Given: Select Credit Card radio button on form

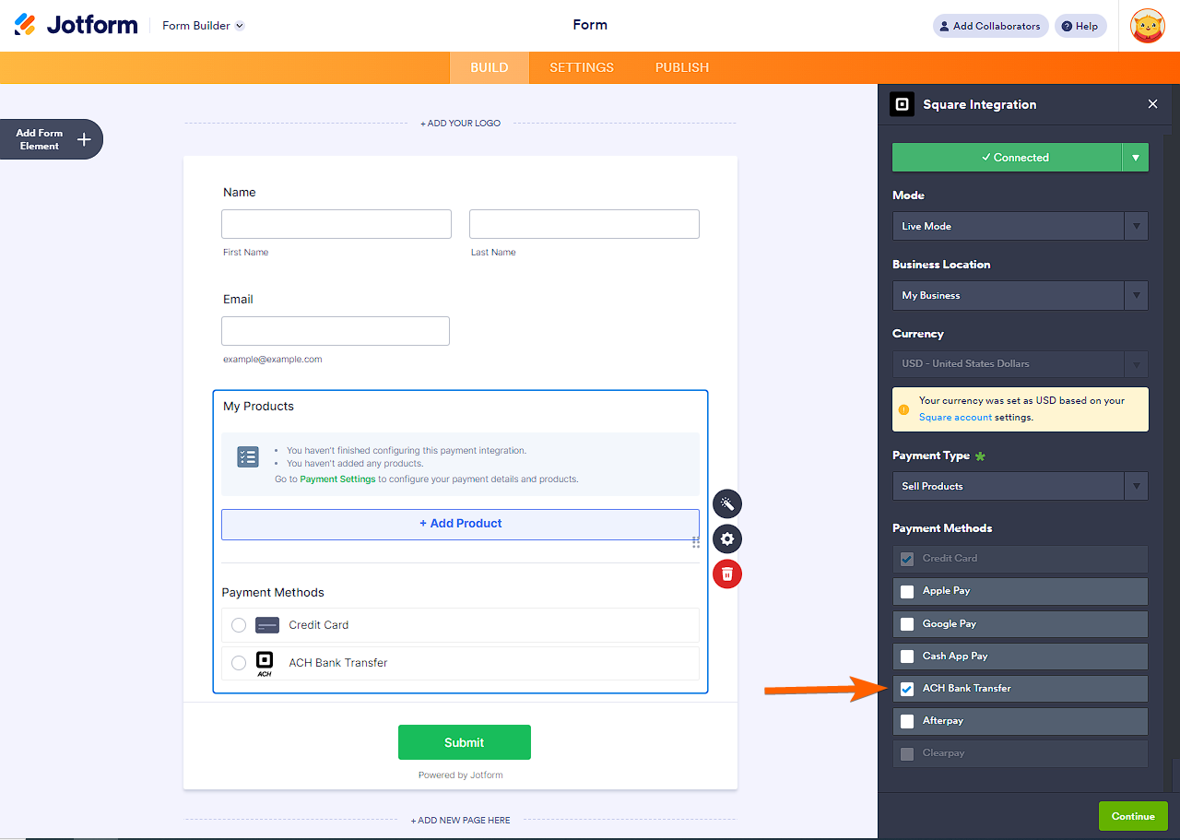Looking at the screenshot, I should 239,625.
